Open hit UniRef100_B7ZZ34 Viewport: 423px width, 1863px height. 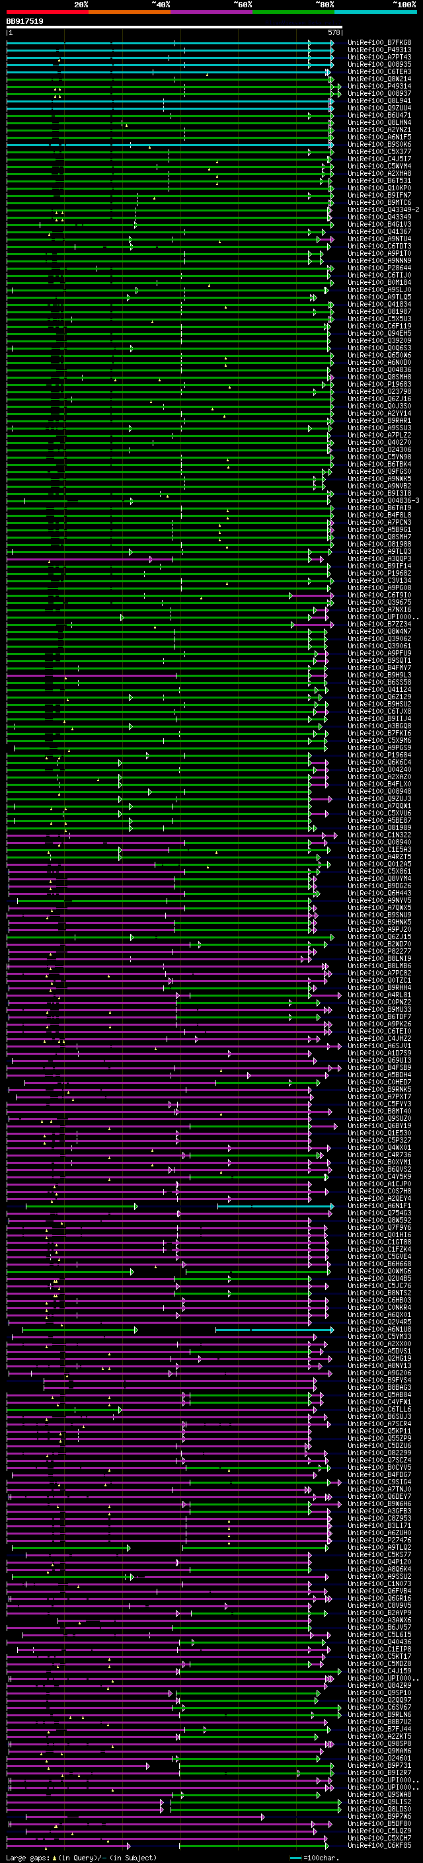(379, 624)
